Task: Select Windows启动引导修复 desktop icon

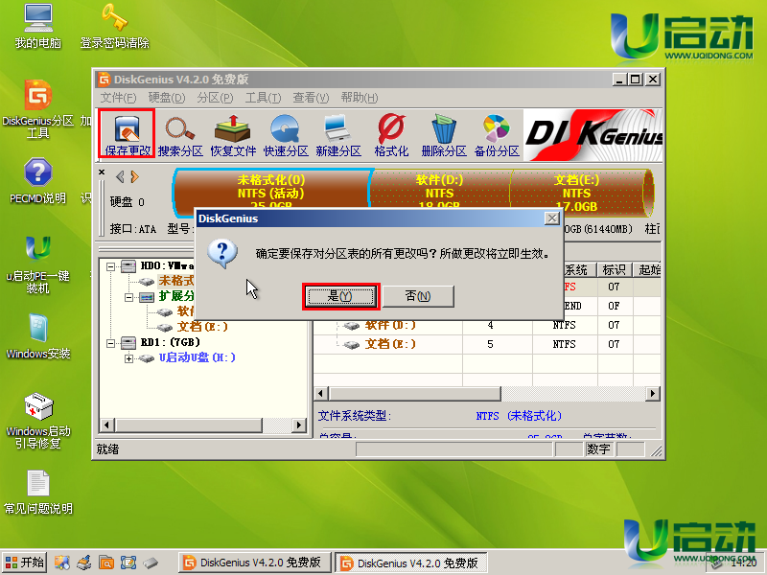Action: (38, 421)
